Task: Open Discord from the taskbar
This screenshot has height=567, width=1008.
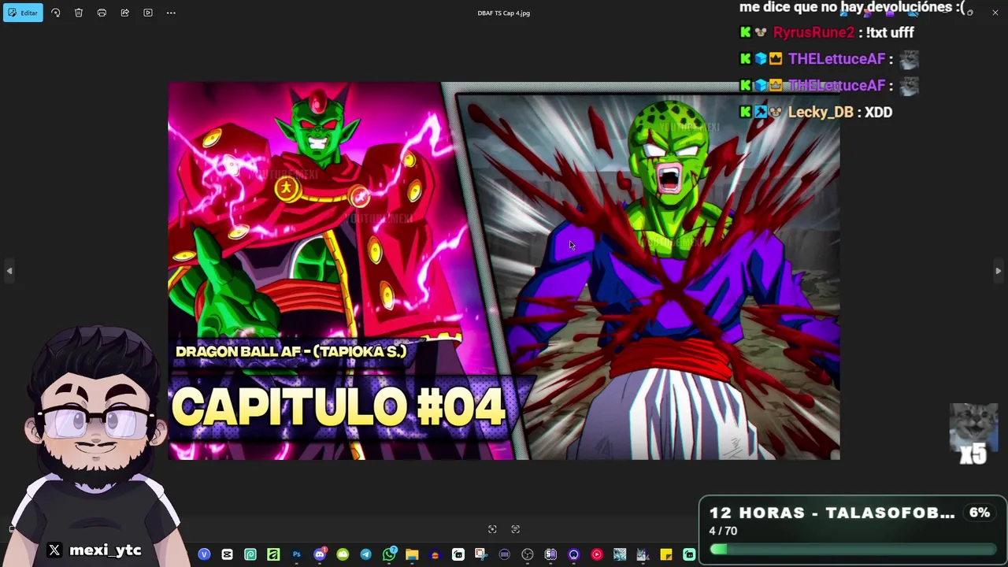Action: pos(320,554)
